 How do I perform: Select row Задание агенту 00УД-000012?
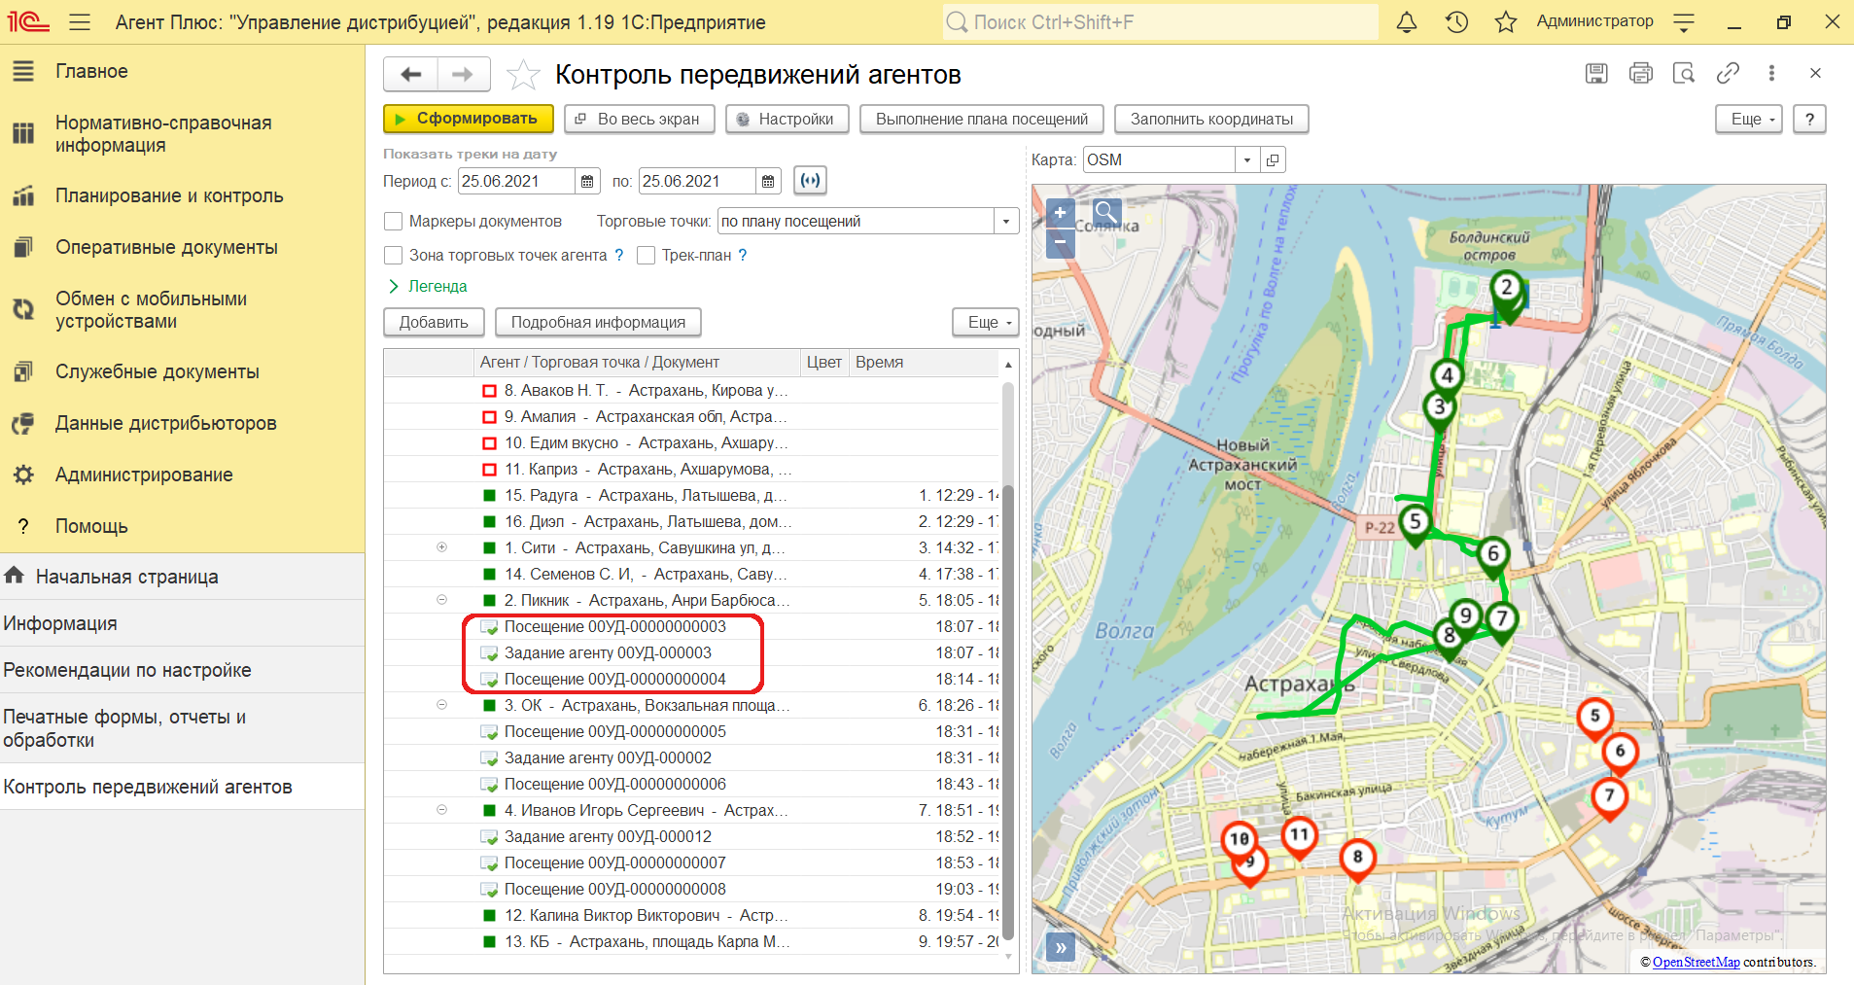(x=692, y=836)
